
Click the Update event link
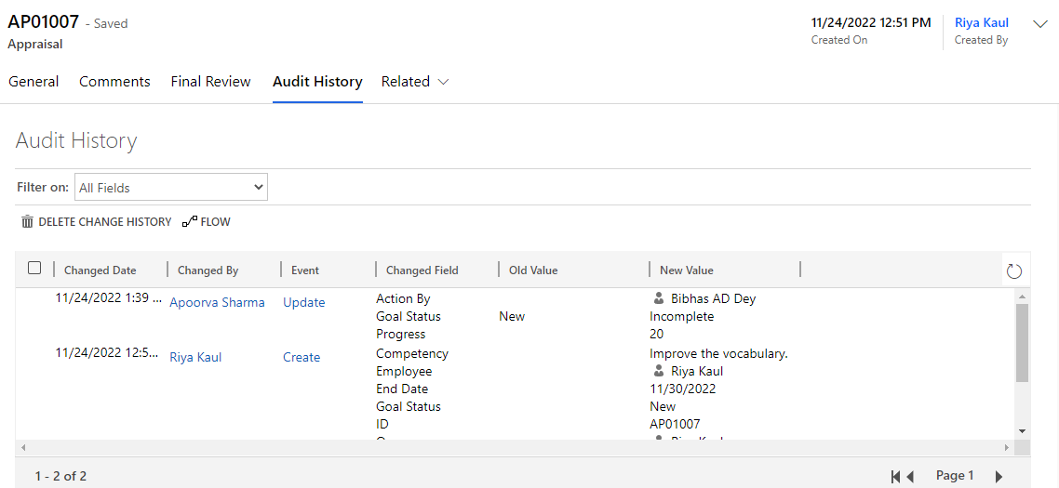coord(303,302)
